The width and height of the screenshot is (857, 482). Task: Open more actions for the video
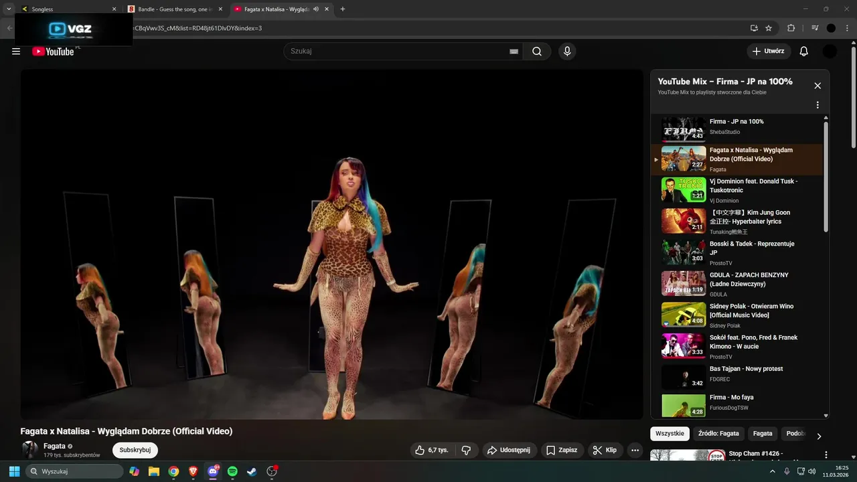coord(635,450)
